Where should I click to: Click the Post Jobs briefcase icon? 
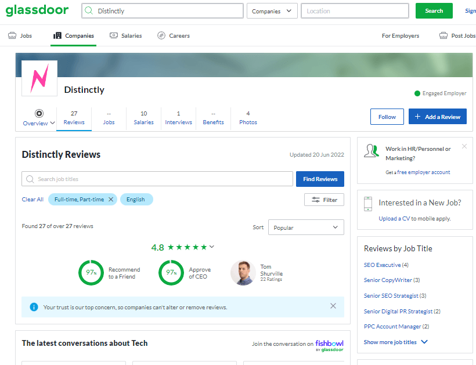pyautogui.click(x=443, y=35)
